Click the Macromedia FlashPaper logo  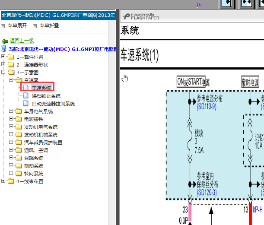tap(141, 16)
